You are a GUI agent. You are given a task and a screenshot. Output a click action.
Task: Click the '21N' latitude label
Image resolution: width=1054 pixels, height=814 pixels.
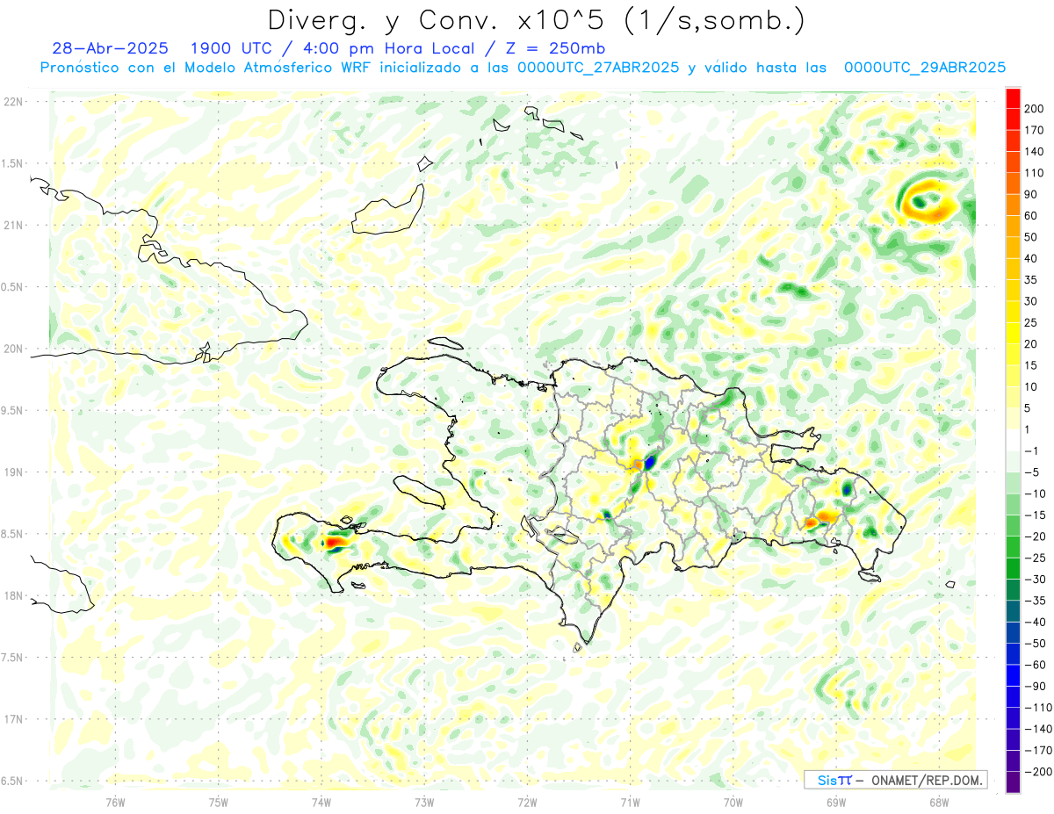click(12, 225)
